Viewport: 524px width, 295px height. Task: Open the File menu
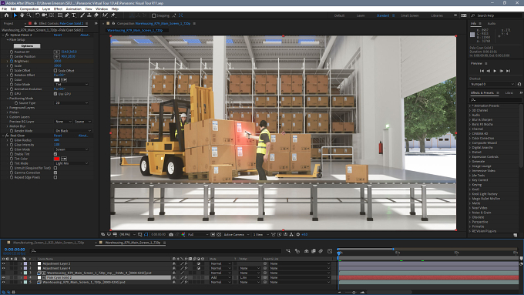[5, 9]
